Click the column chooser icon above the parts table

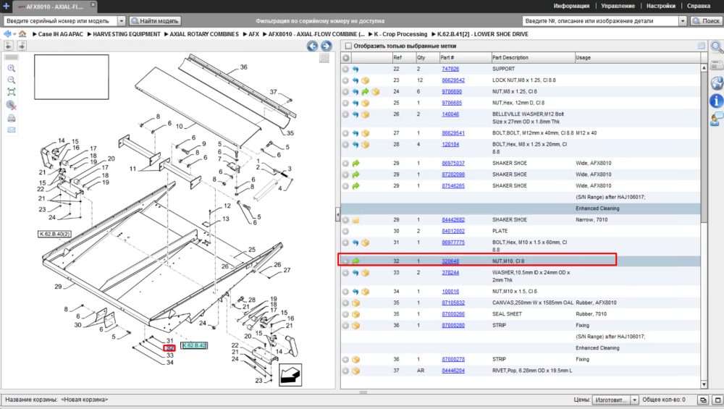tap(702, 46)
